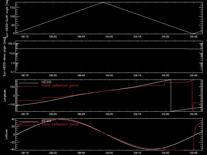Click the "-20" tick on the Latitude plot

[x=12, y=142]
